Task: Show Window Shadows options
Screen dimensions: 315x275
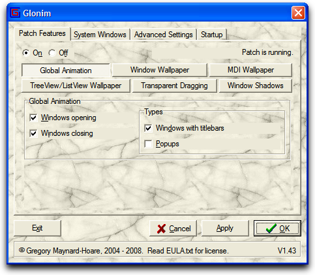Action: [x=256, y=86]
